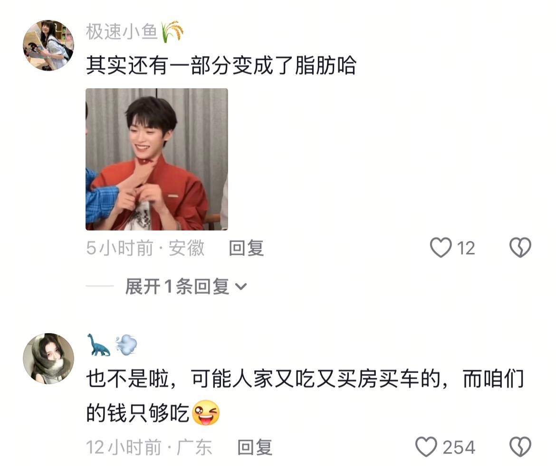The image size is (556, 466).
Task: Dislike the 254-like comment
Action: [520, 447]
